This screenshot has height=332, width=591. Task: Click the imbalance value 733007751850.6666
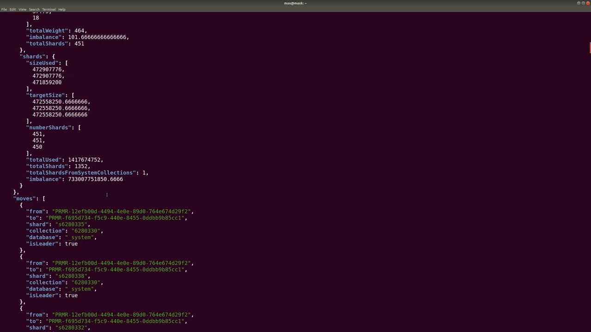(95, 179)
